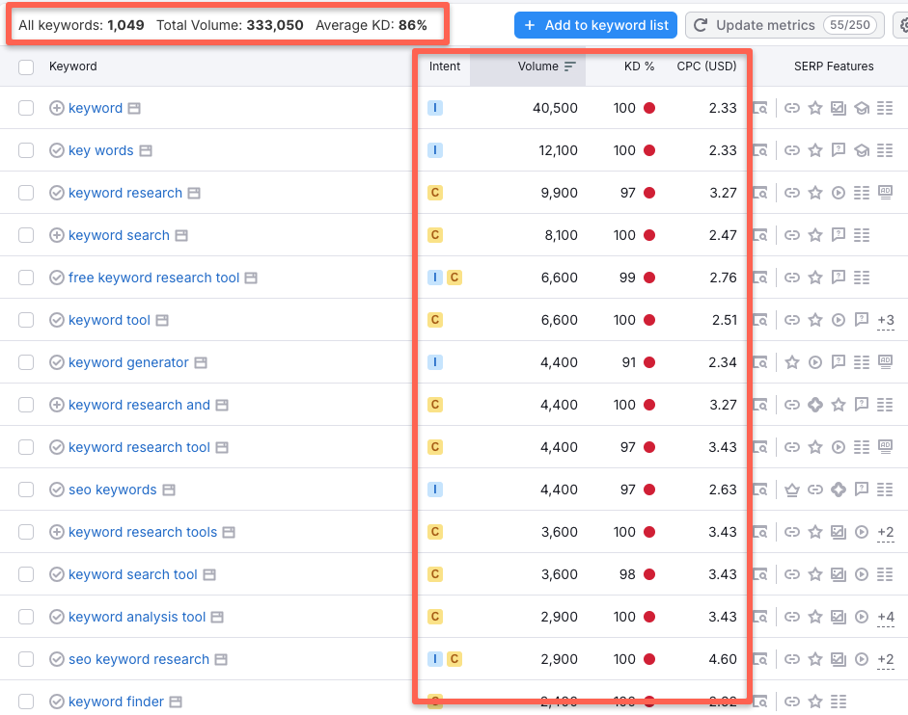Viewport: 908px width, 715px height.
Task: Open the video SERP feature icon for "keyword research"
Action: pos(838,192)
